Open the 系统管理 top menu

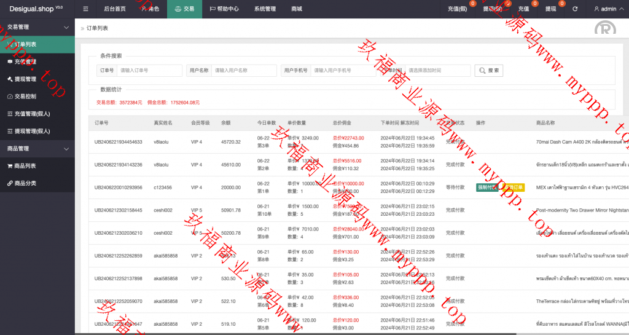tap(265, 9)
